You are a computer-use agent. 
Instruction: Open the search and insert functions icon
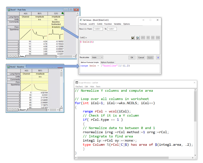click(138, 38)
